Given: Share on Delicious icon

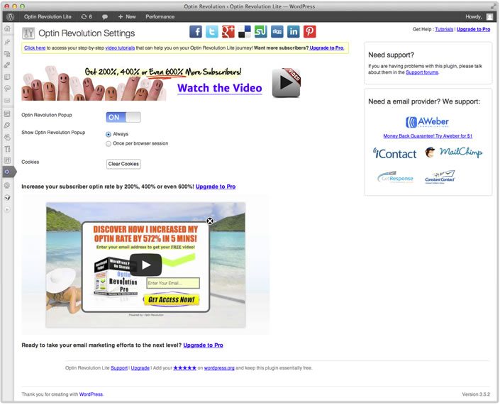Looking at the screenshot, I should 245,32.
